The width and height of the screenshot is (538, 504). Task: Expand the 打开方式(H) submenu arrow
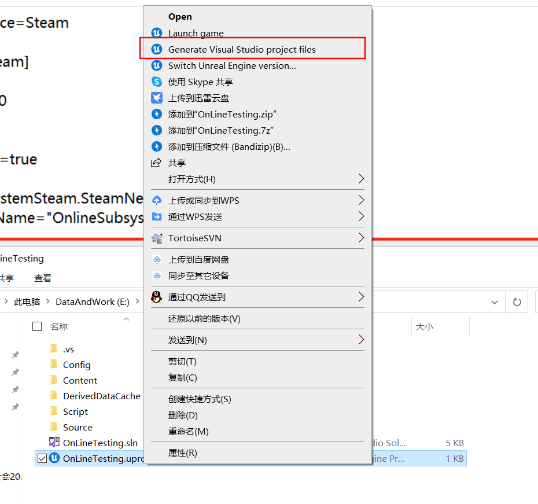click(x=361, y=179)
